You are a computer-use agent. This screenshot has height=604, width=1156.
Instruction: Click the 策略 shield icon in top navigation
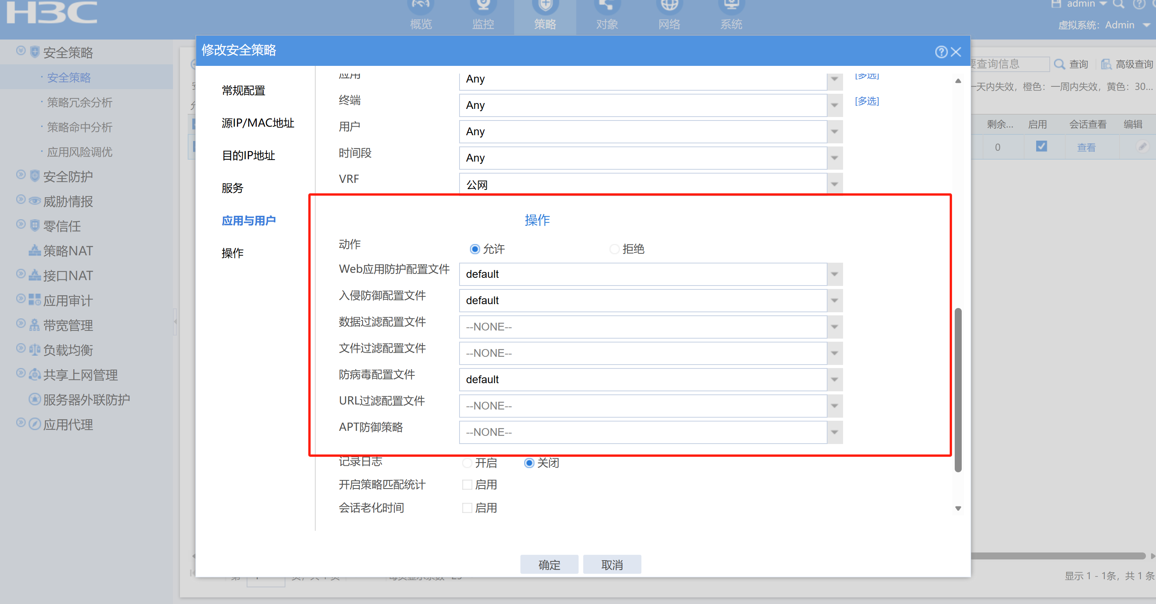[x=545, y=5]
